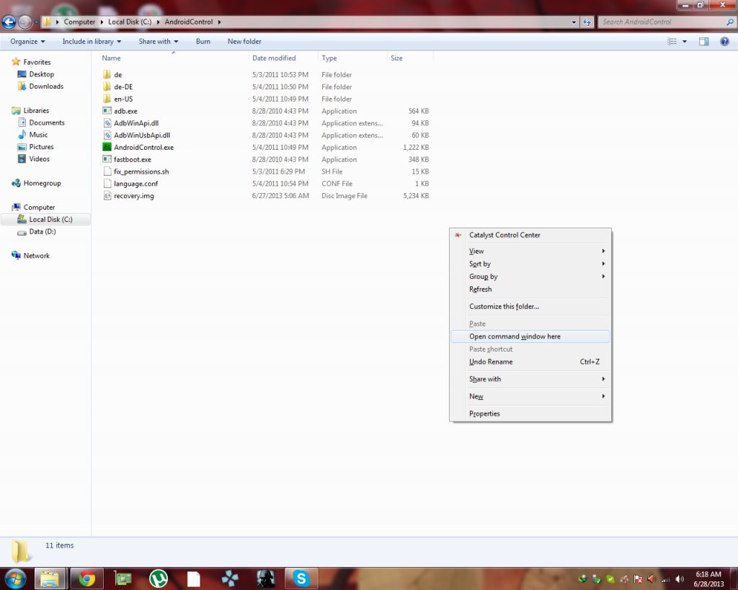Select the language.conf file name

click(135, 184)
